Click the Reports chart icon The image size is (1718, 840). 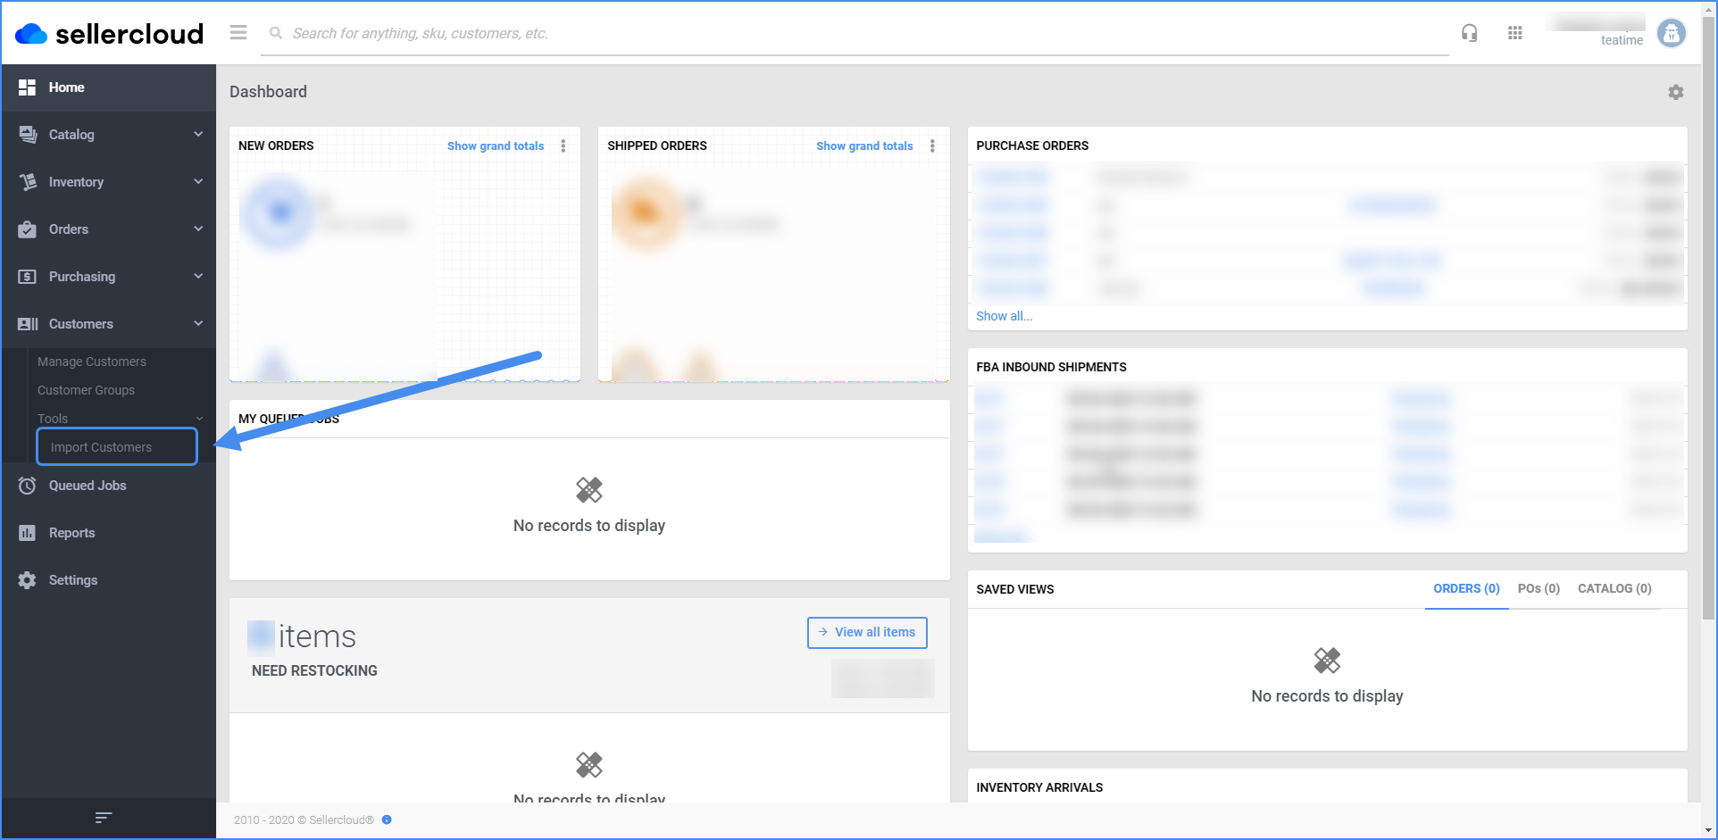point(28,533)
